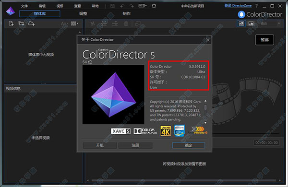The image size is (288, 187).
Task: Click the notification bell icon
Action: pyautogui.click(x=241, y=14)
